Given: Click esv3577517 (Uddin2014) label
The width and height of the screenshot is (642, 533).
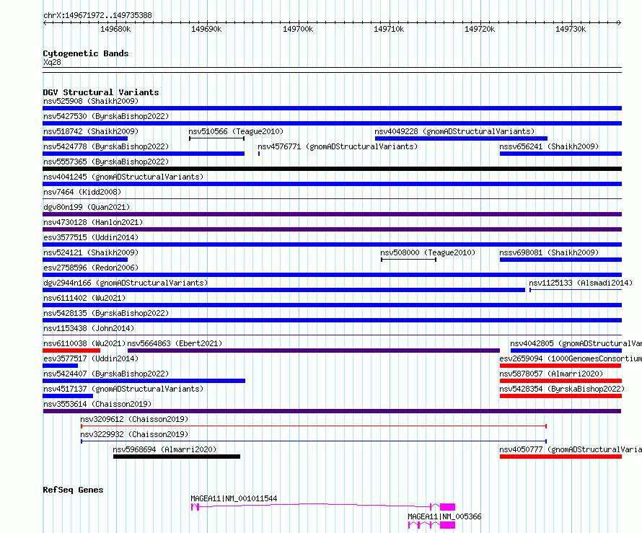Looking at the screenshot, I should point(91,358).
